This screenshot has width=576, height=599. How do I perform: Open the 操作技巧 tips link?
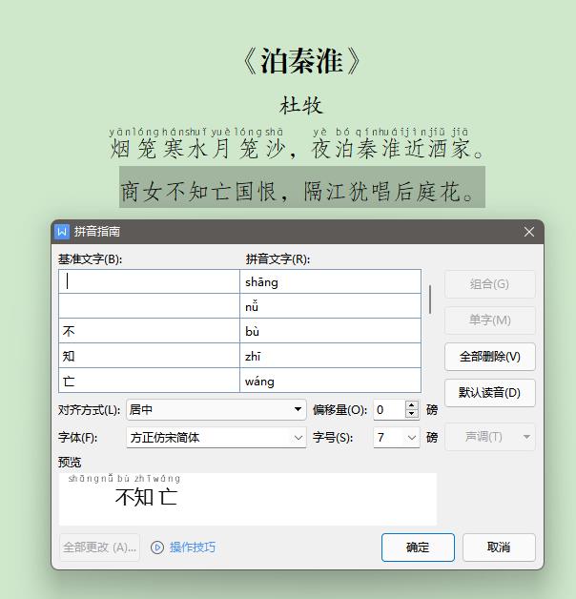coord(193,547)
